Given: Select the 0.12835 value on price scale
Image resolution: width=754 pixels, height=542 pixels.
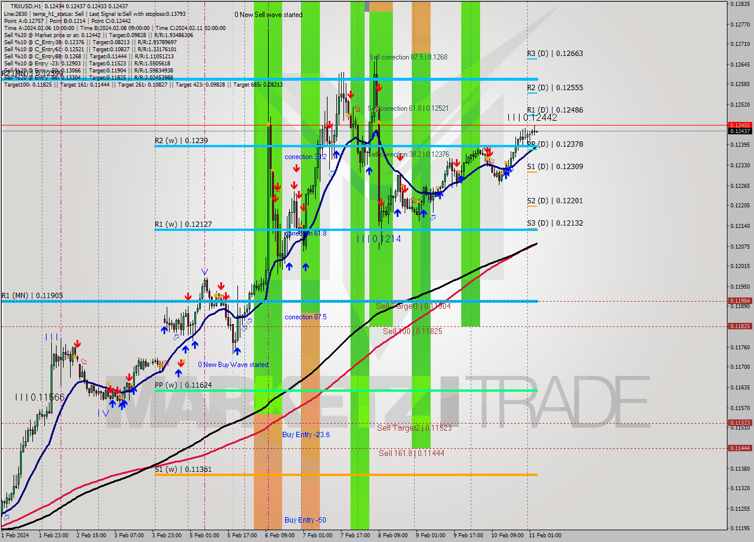Looking at the screenshot, I should (740, 4).
